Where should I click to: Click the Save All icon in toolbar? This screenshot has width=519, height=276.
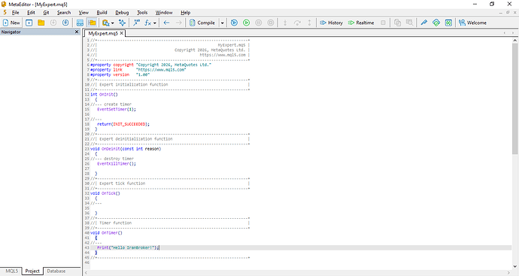(x=65, y=23)
